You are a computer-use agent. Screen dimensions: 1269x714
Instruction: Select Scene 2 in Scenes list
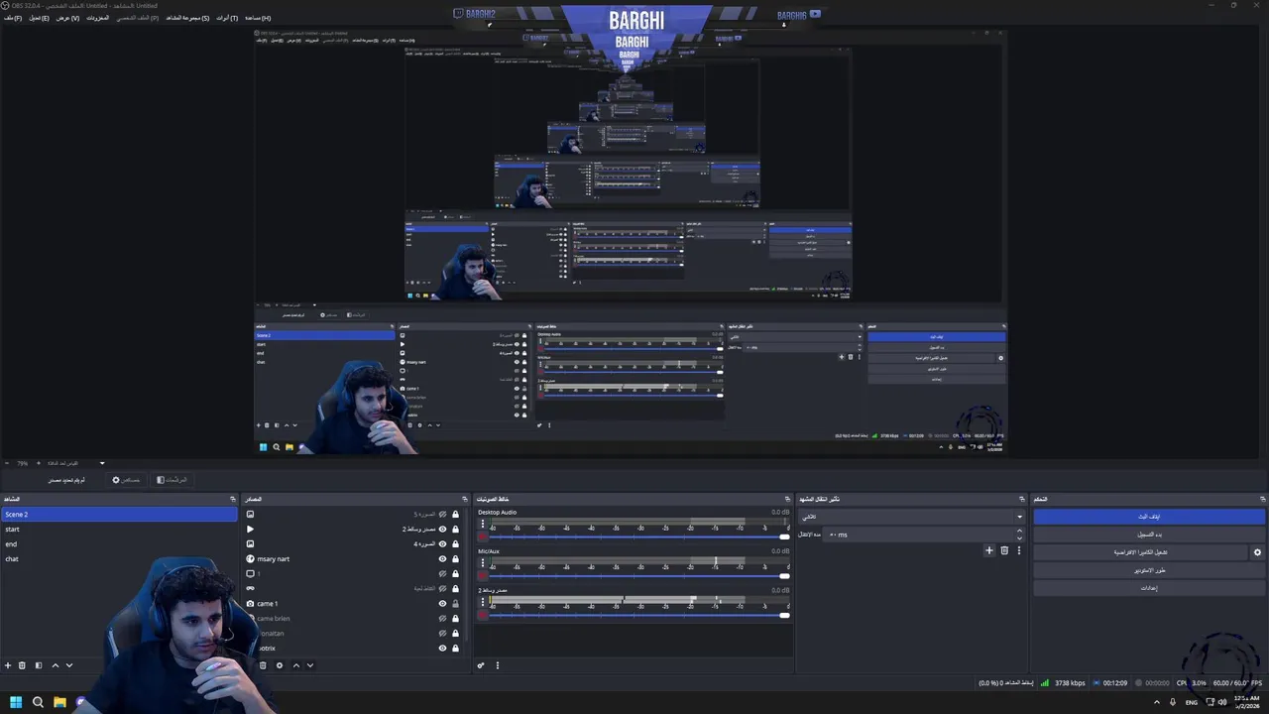[119, 515]
